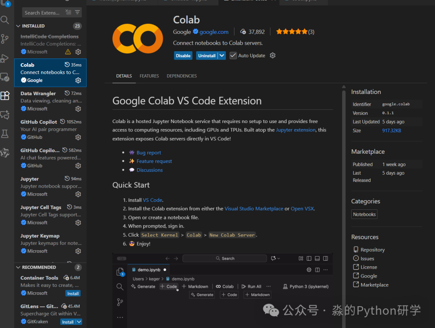Click the google.colab identifier text

396,104
